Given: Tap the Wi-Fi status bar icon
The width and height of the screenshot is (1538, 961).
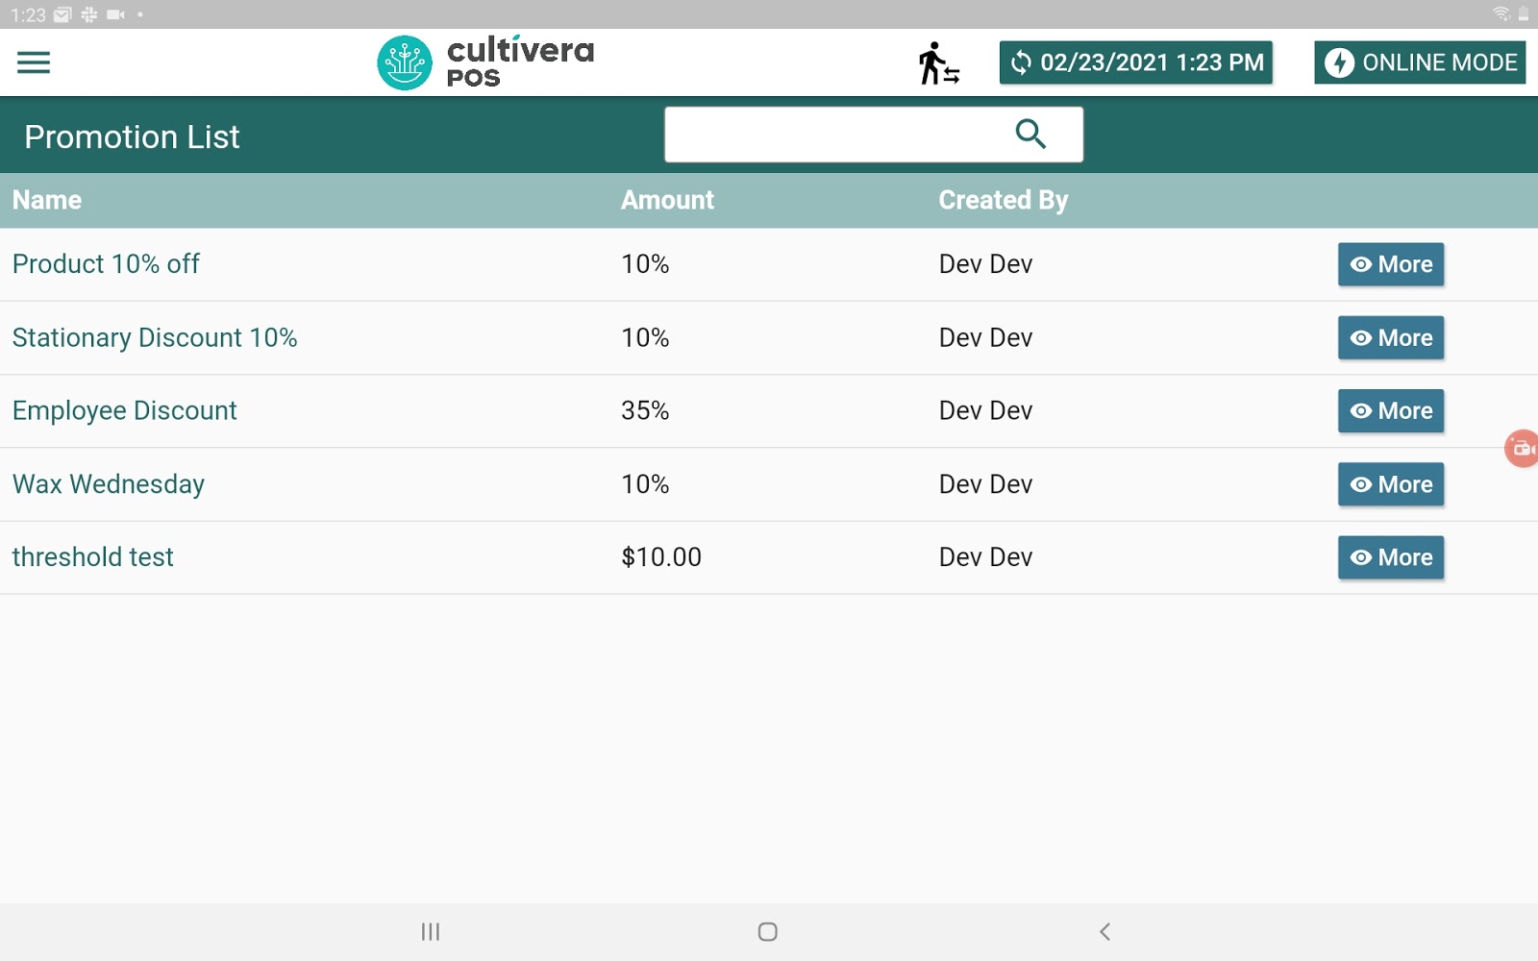Looking at the screenshot, I should (1501, 13).
